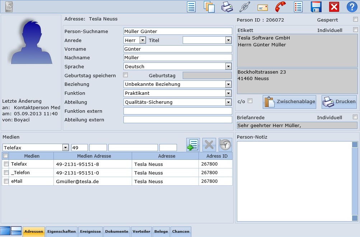
Task: Expand the Abteilung dropdown list
Action: 228,102
